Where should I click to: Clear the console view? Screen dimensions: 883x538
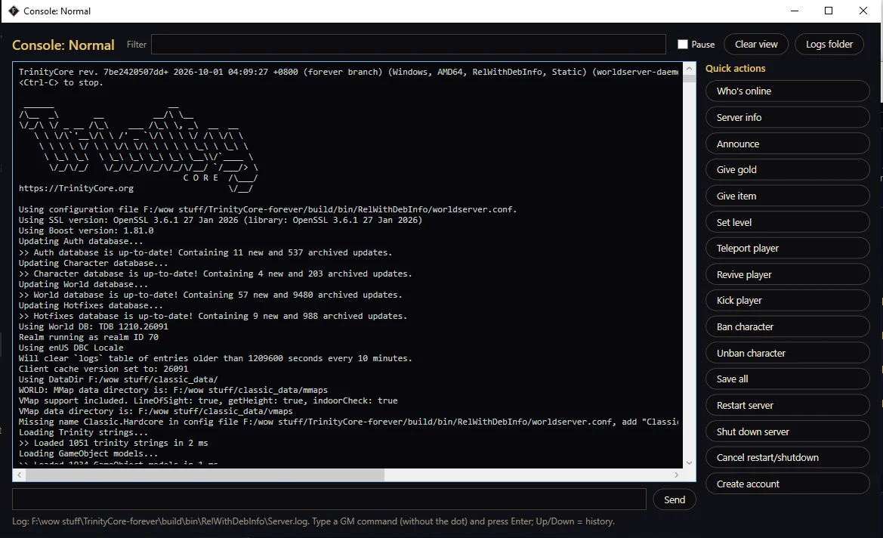tap(756, 44)
